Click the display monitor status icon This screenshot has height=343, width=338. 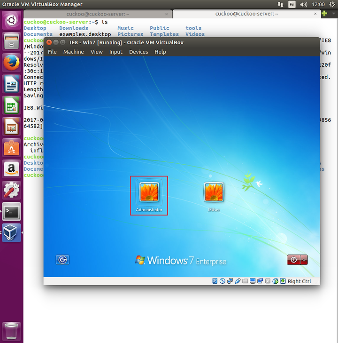[x=253, y=281]
